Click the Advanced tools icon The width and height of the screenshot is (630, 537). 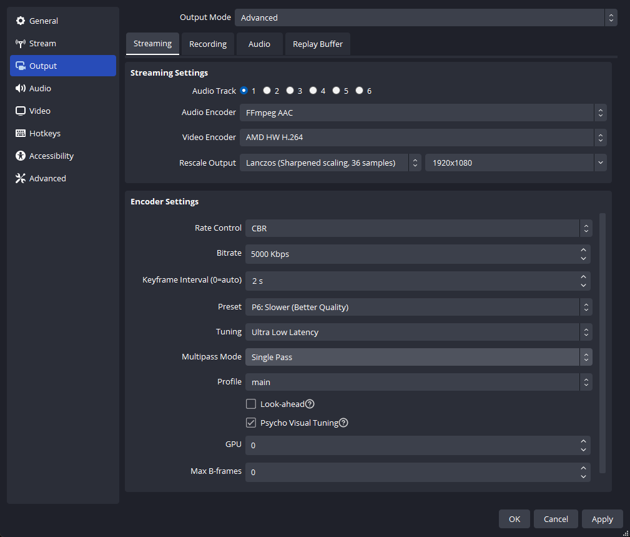coord(21,178)
